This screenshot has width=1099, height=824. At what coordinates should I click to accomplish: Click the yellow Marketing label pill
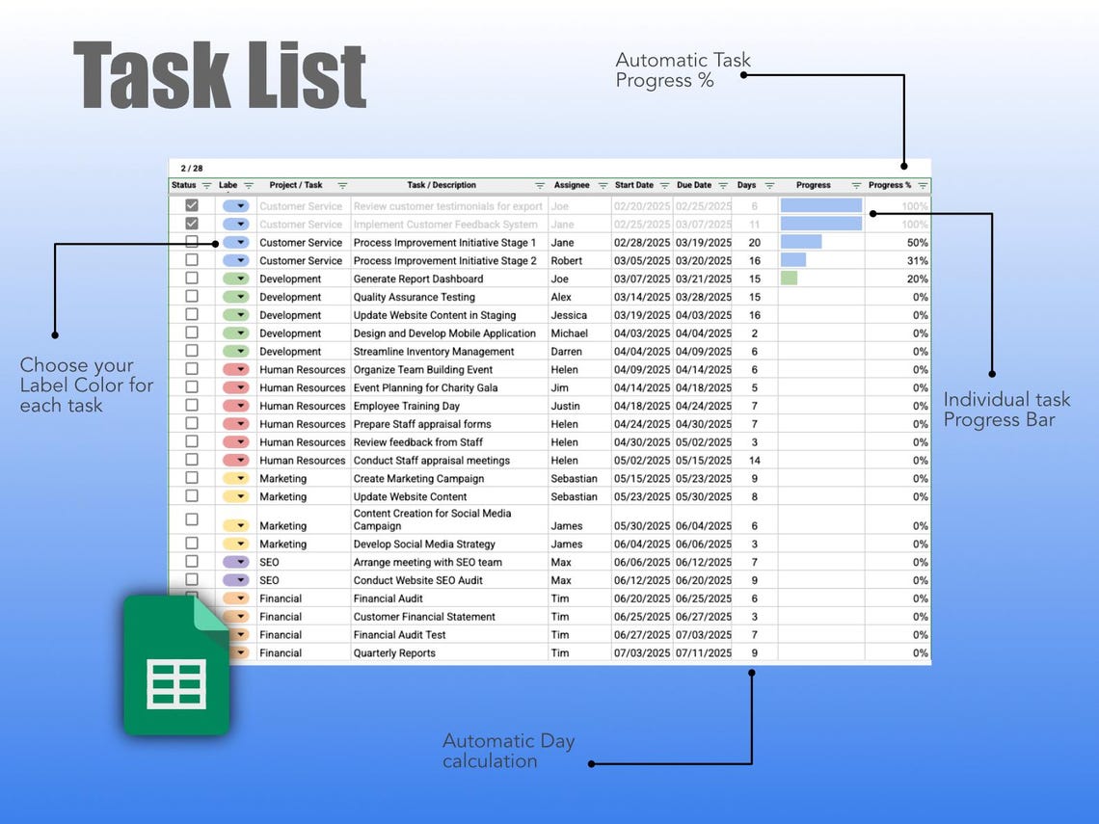pyautogui.click(x=234, y=478)
